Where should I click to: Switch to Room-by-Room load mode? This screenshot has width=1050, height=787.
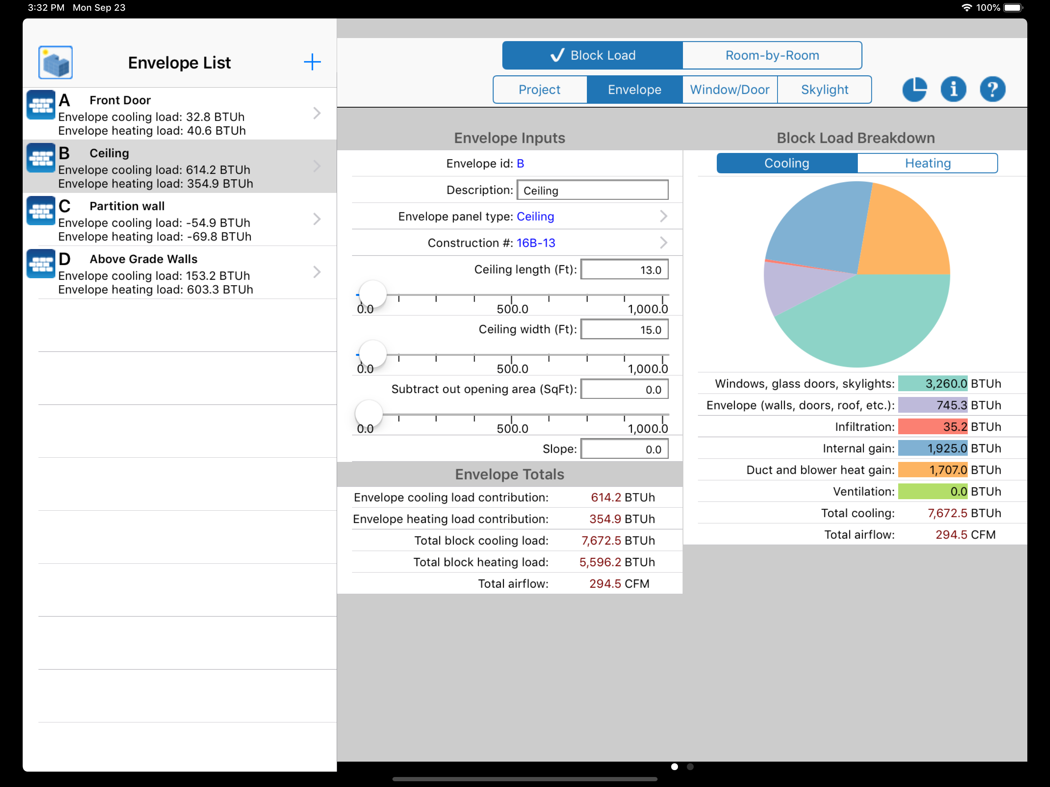pos(772,55)
